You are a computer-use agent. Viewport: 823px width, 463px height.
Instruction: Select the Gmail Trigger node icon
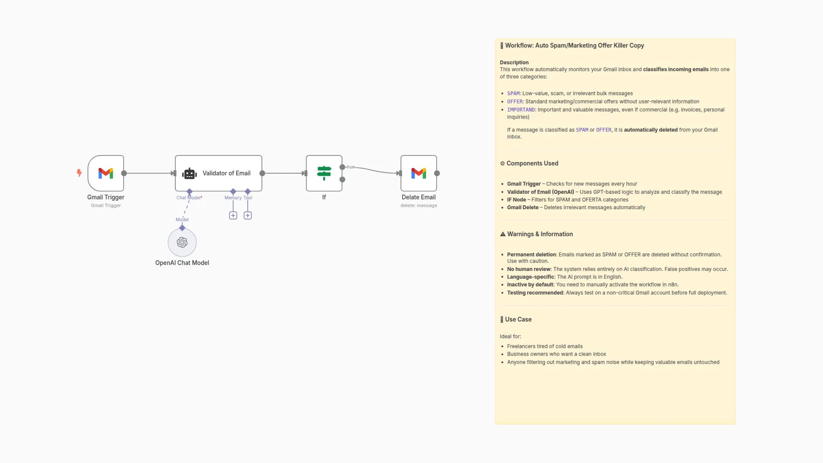[x=106, y=173]
